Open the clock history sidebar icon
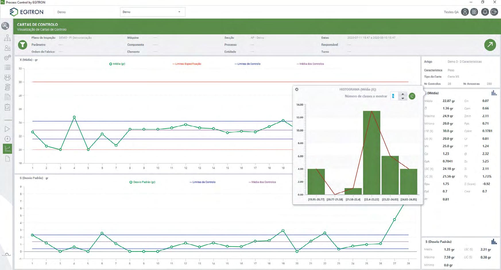Viewport: 501px width, 270px height. click(x=7, y=139)
